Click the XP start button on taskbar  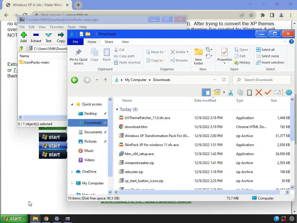(14, 219)
